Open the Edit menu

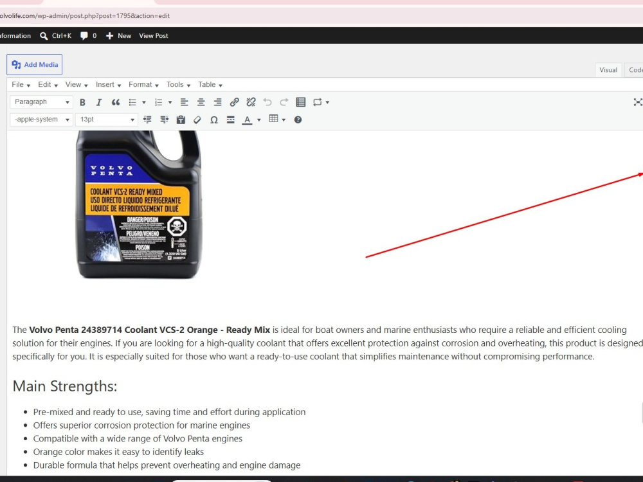click(48, 84)
